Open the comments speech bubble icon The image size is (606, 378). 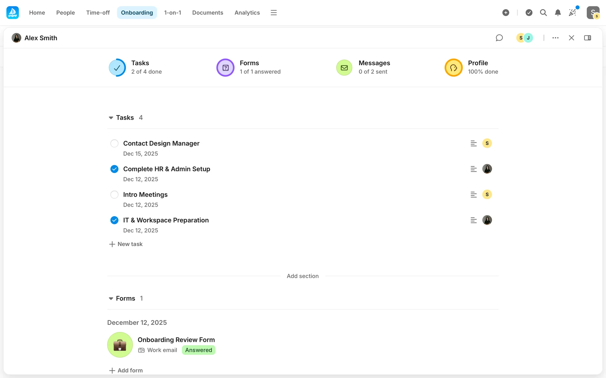click(x=499, y=38)
